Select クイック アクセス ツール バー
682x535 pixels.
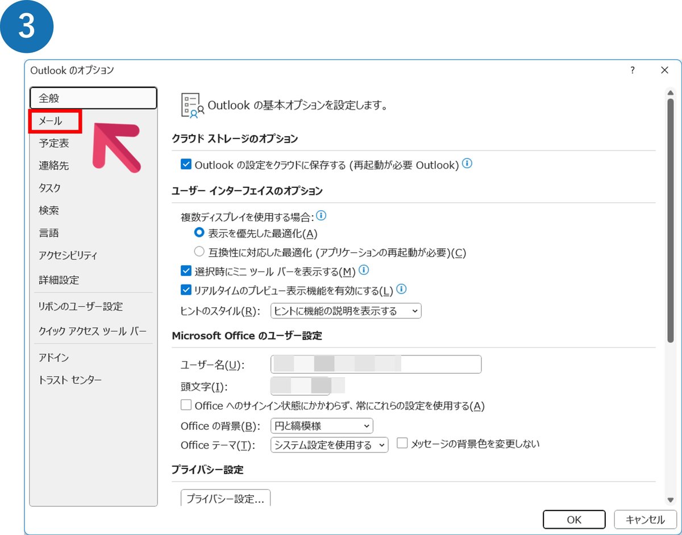[x=93, y=331]
